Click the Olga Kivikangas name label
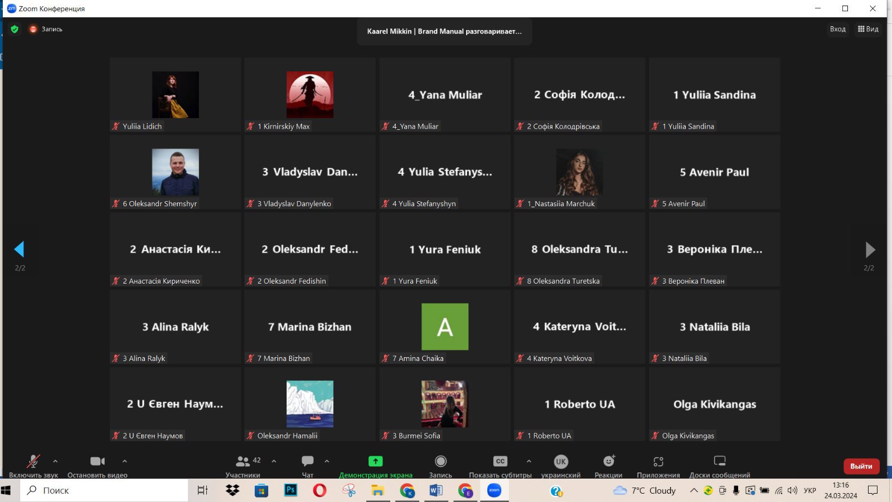This screenshot has width=892, height=502. coord(688,436)
